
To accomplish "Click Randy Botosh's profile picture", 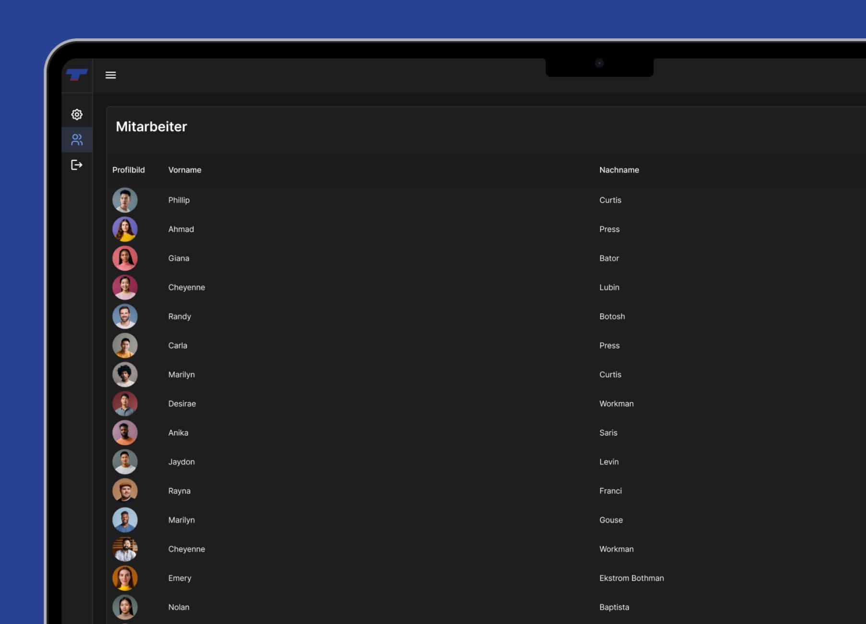I will click(125, 316).
